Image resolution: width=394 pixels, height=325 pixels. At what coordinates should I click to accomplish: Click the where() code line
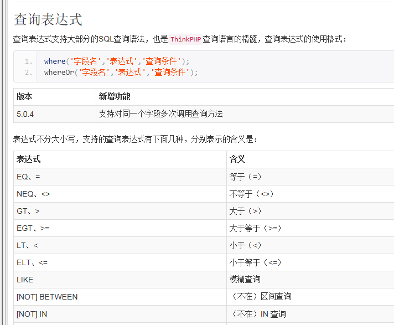(x=117, y=61)
